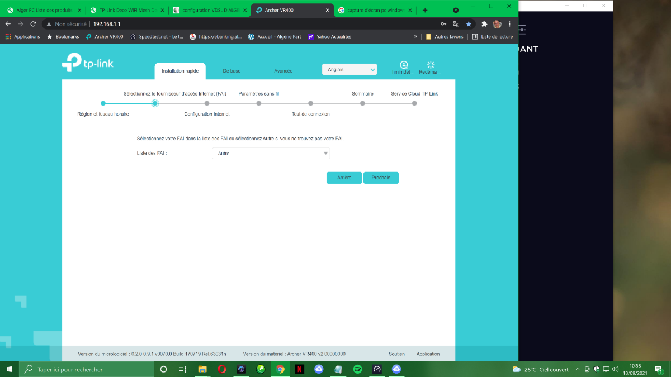Switch to TP-Link Deco WiFi Mesh tab
This screenshot has height=377, width=671.
[x=127, y=10]
